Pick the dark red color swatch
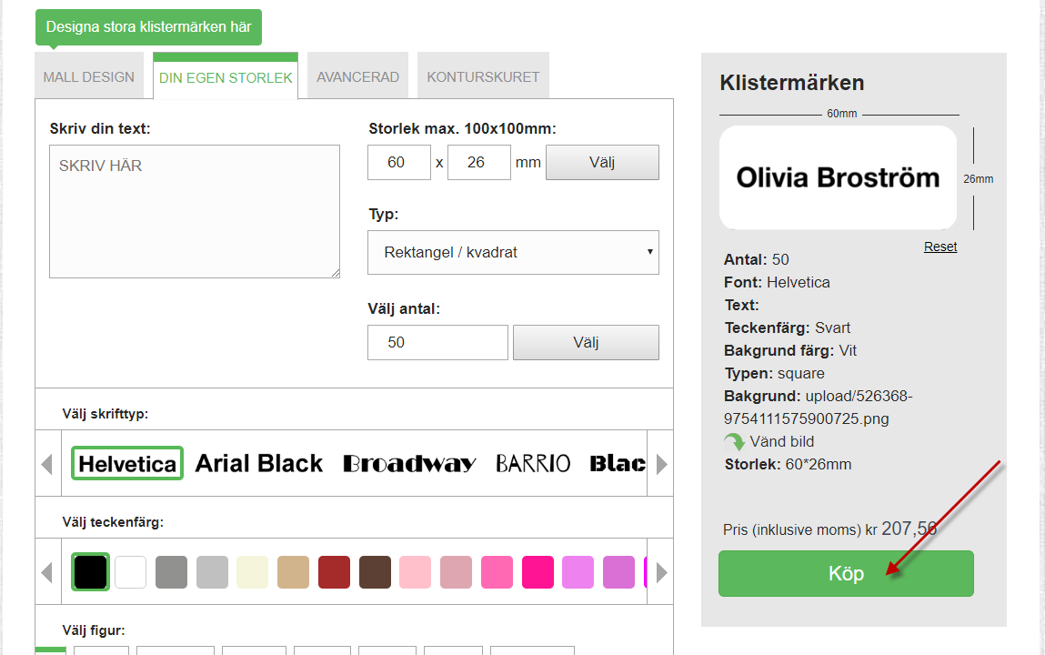Screen dimensions: 1045x655 click(334, 572)
